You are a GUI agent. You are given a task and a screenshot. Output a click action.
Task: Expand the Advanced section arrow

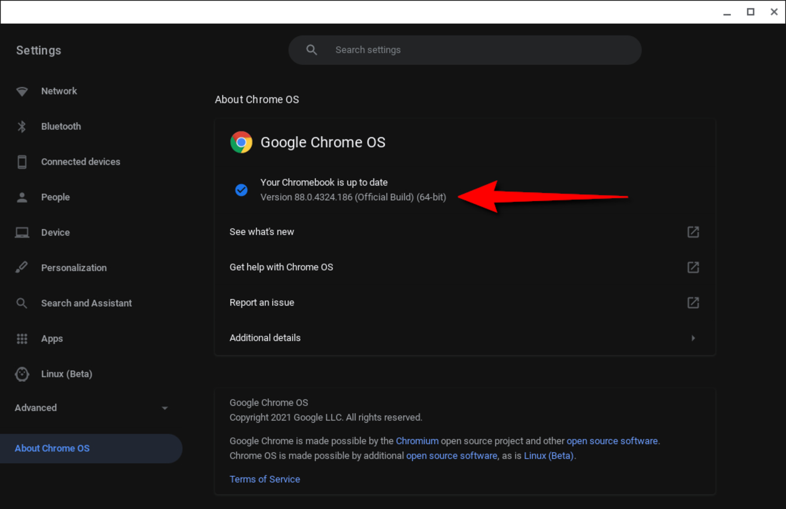coord(165,408)
